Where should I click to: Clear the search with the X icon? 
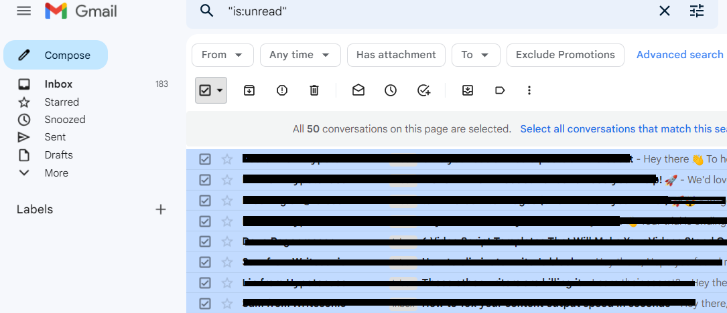(665, 11)
